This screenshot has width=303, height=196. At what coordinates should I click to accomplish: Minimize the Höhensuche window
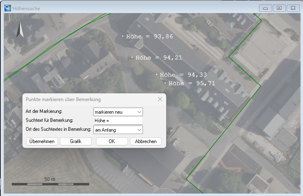pyautogui.click(x=266, y=8)
